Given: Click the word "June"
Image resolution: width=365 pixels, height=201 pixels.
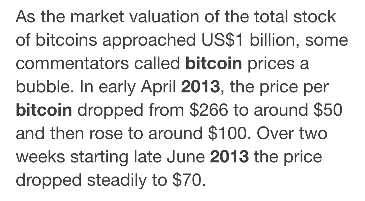Looking at the screenshot, I should 186,157.
